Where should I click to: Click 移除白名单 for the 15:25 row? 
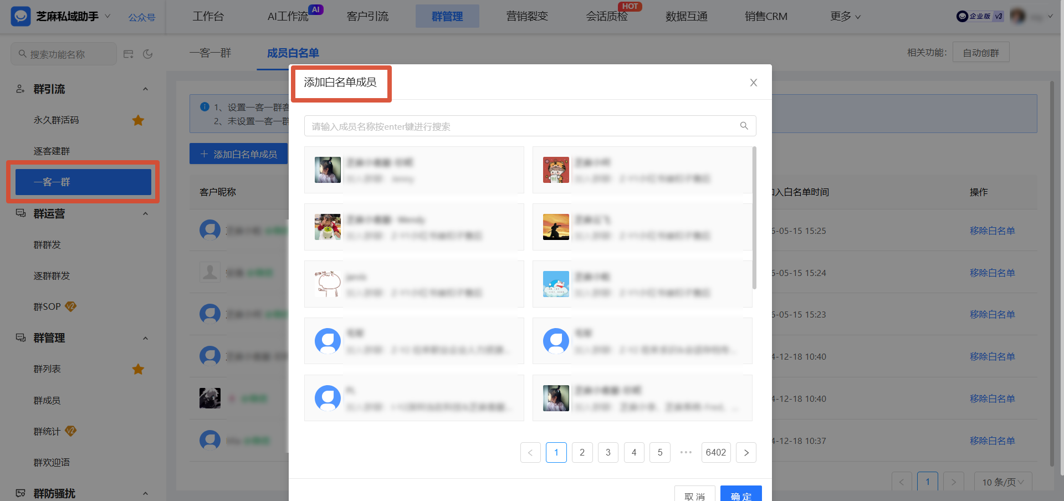point(993,231)
